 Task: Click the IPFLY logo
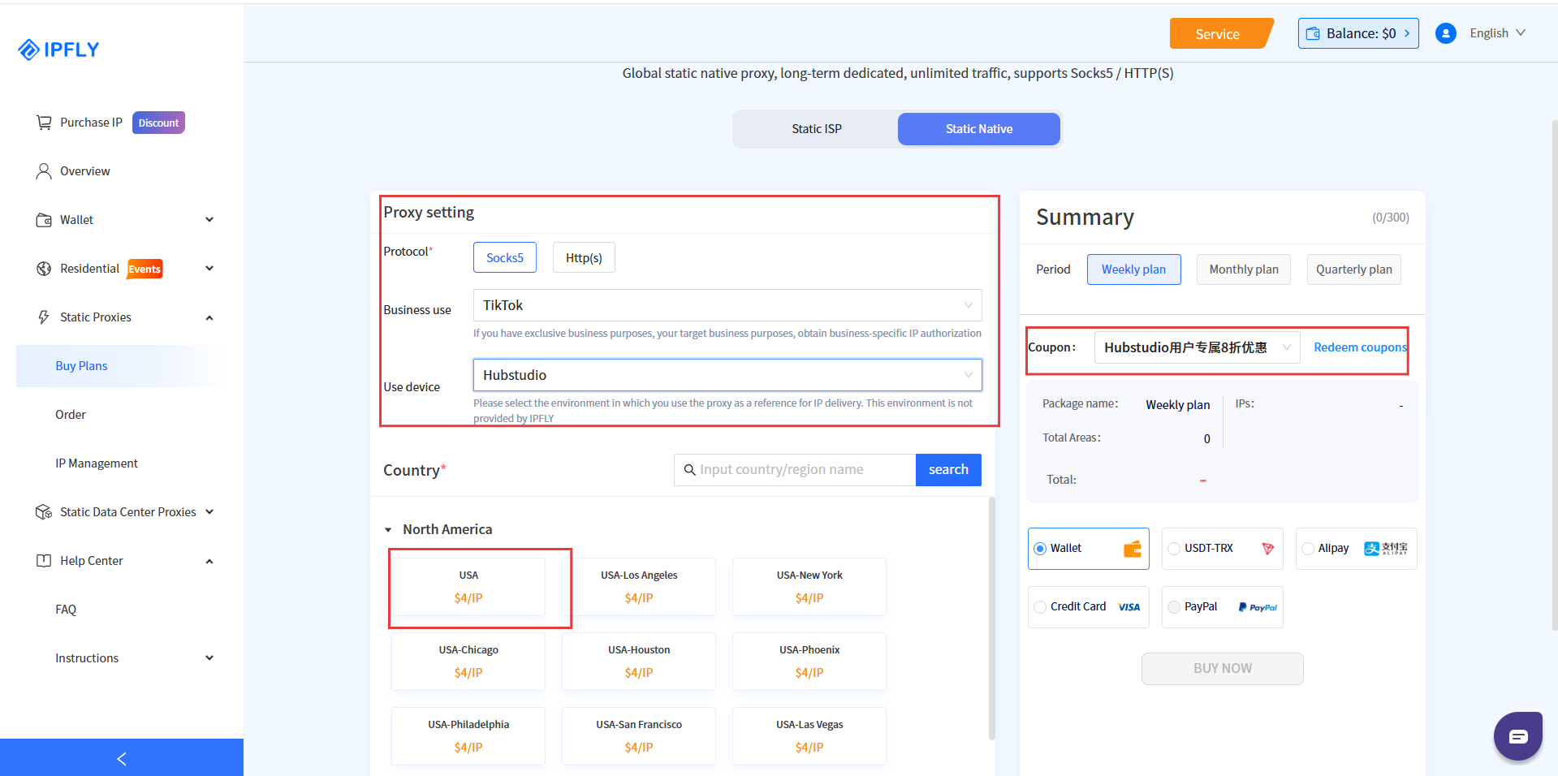[x=58, y=50]
